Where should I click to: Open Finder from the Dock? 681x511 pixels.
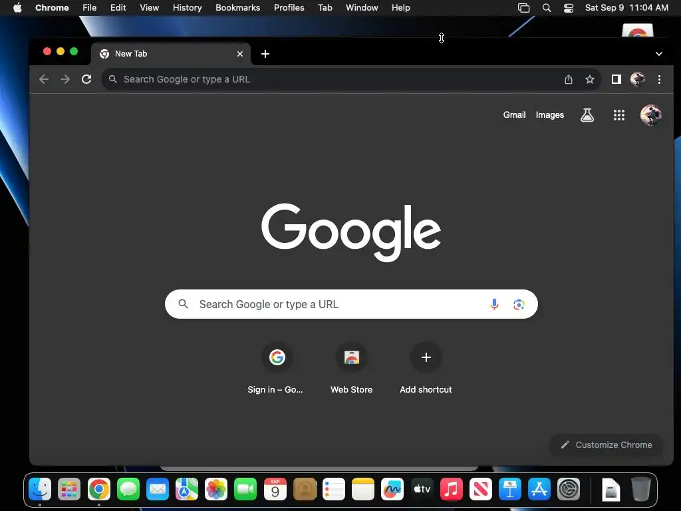[40, 489]
